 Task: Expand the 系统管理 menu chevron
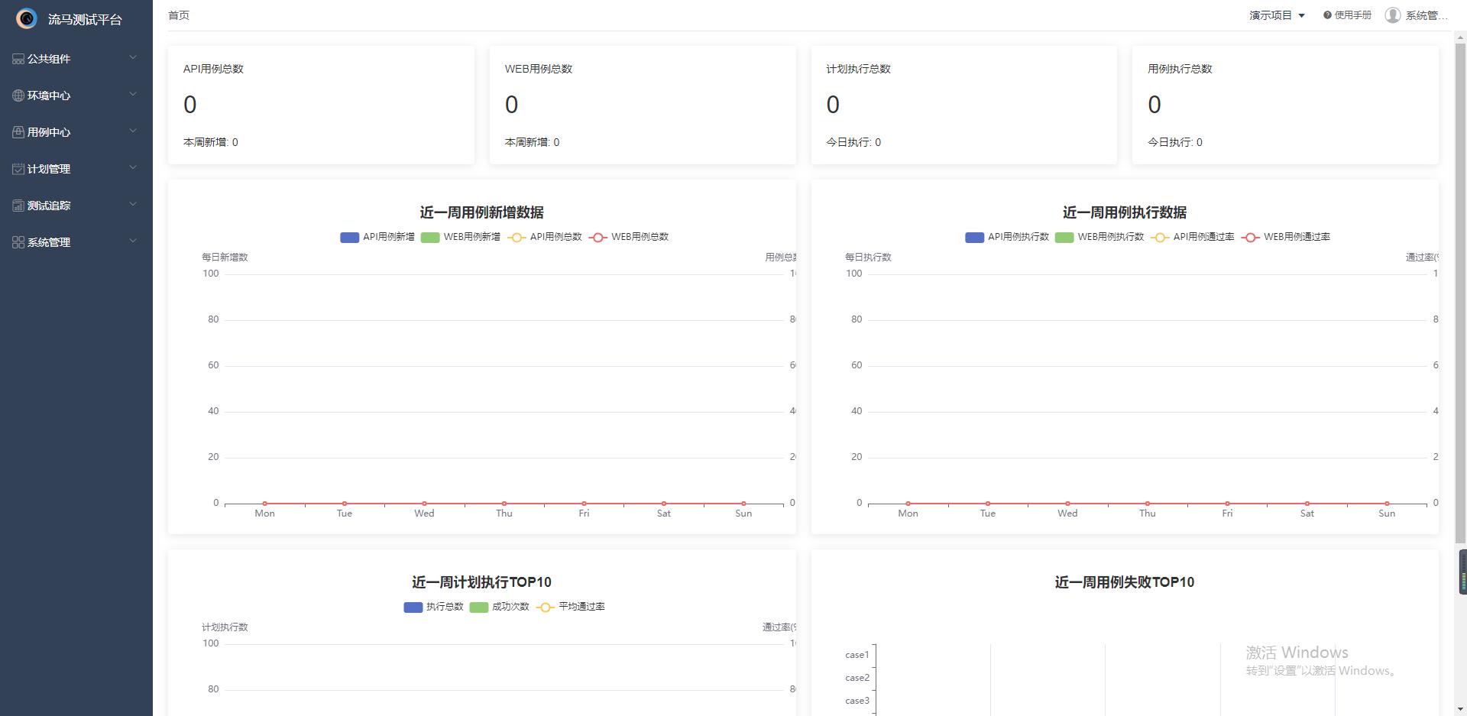click(133, 241)
